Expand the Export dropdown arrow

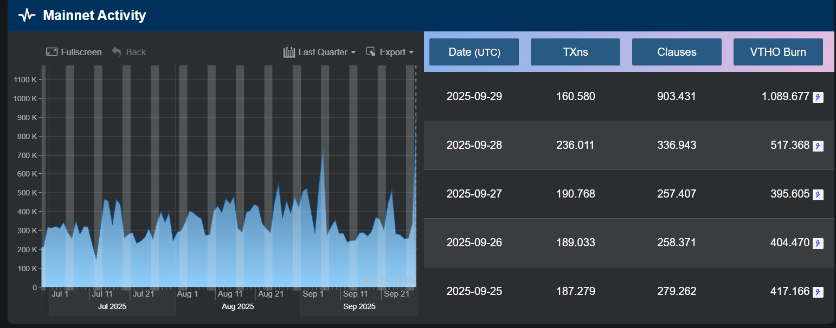411,53
